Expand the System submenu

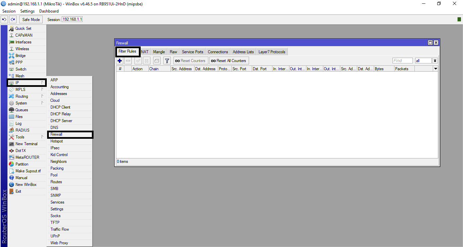click(x=43, y=103)
